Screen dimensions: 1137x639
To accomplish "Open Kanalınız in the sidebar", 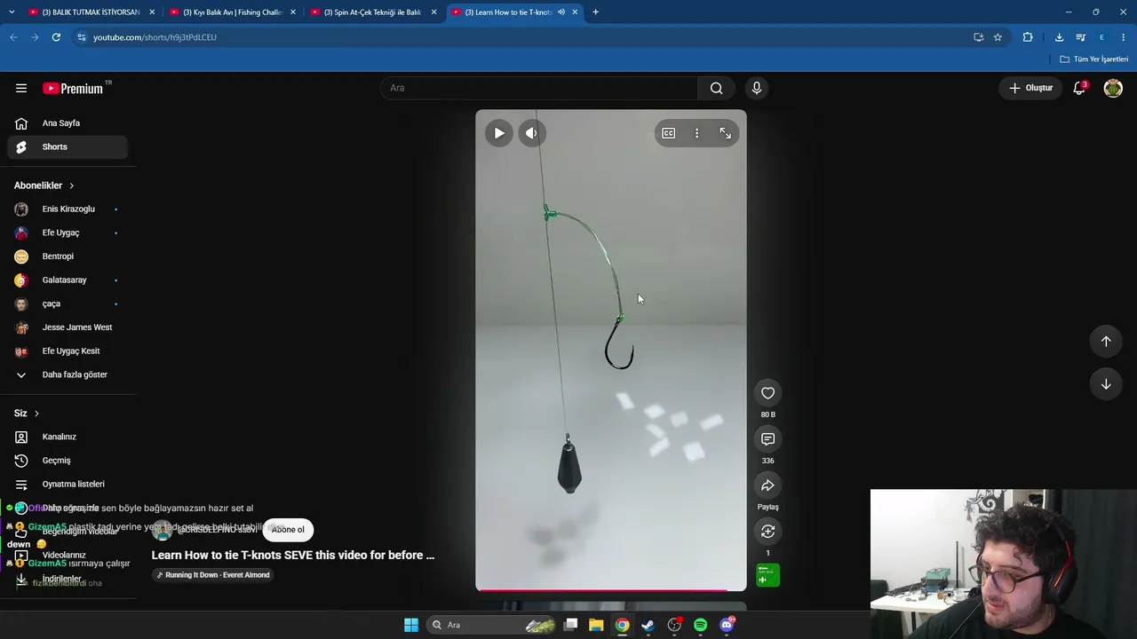I will pos(68,437).
